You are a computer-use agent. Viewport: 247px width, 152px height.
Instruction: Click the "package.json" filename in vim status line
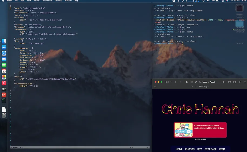[16, 147]
